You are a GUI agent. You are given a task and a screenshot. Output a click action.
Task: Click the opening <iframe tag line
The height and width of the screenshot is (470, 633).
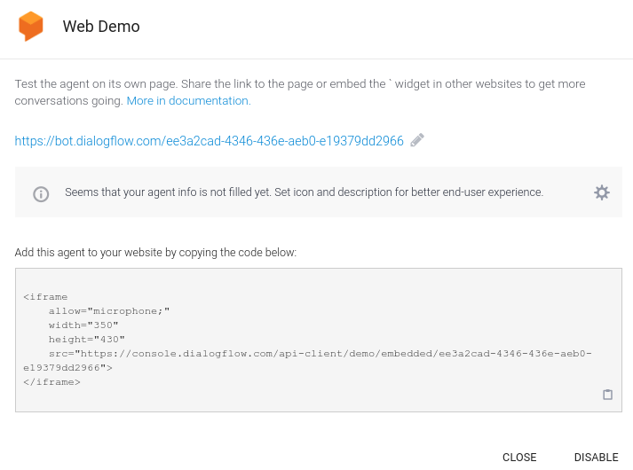45,297
